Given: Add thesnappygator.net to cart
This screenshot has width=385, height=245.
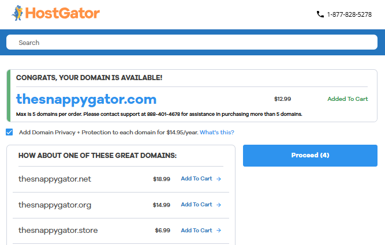Looking at the screenshot, I should (196, 179).
